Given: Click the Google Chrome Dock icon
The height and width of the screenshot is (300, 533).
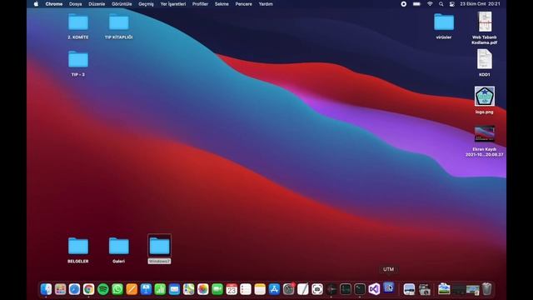Looking at the screenshot, I should click(x=89, y=289).
